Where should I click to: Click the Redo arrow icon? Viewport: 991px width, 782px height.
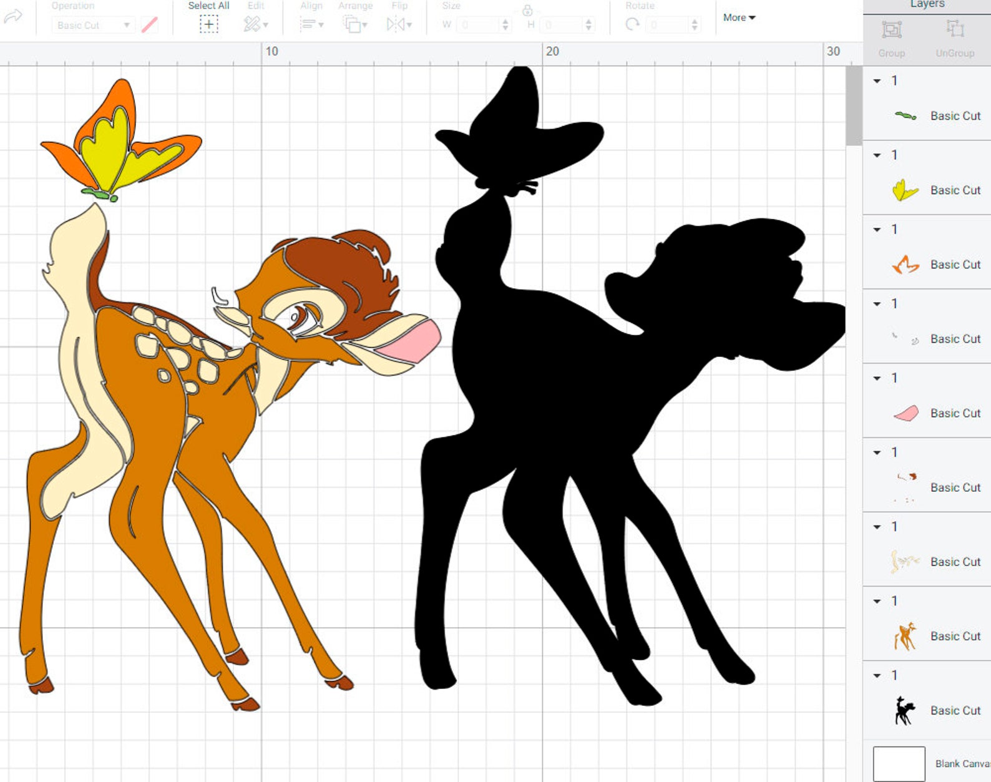tap(12, 16)
